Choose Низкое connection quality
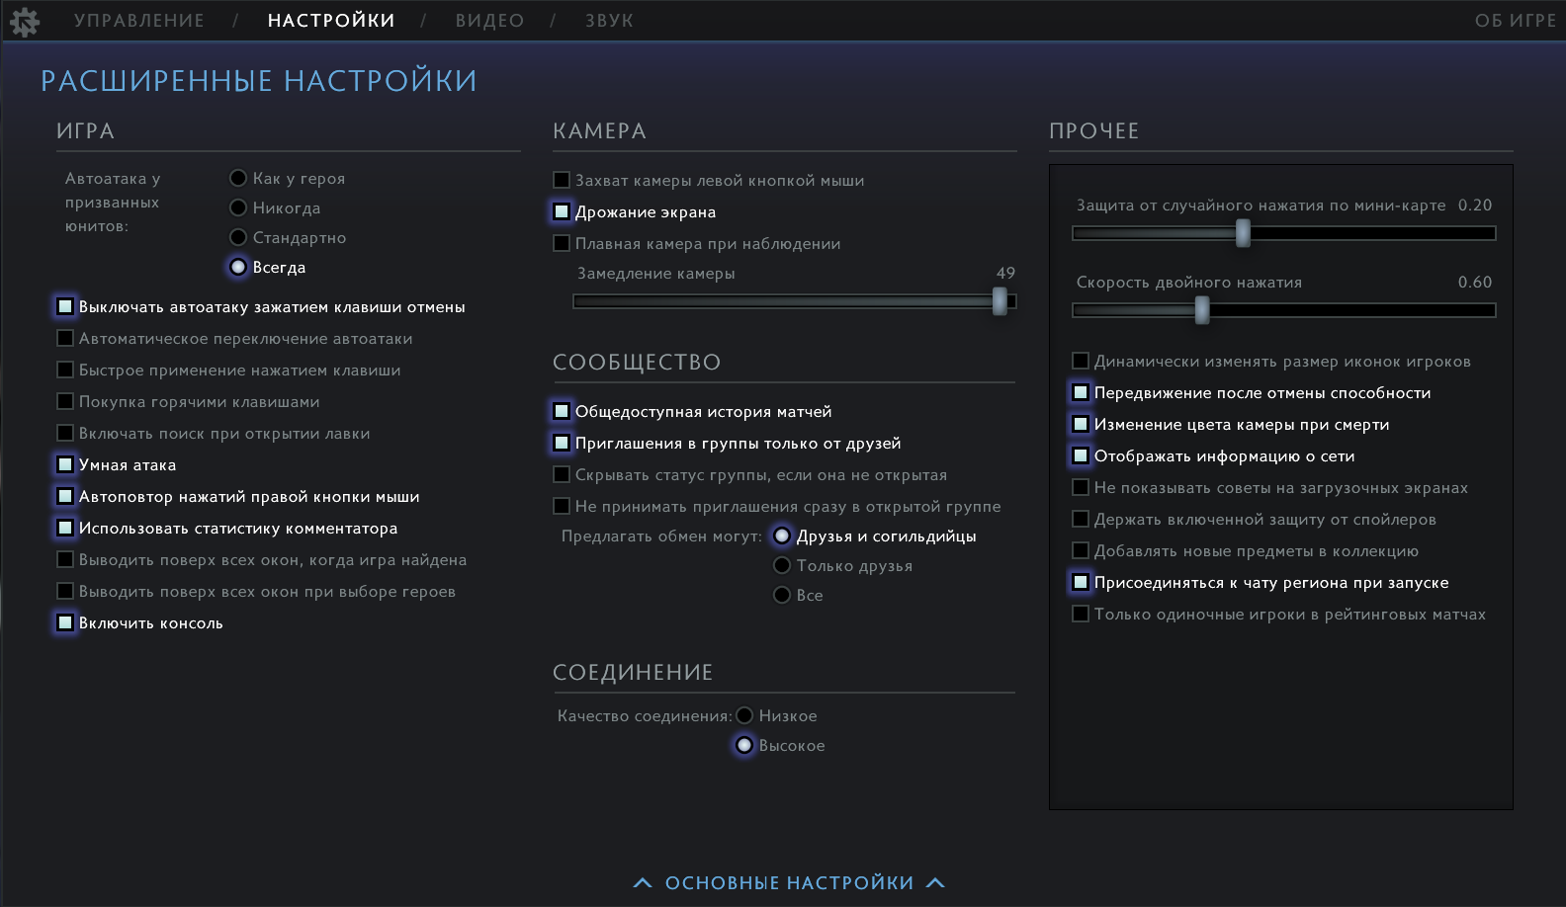The image size is (1566, 907). click(744, 715)
